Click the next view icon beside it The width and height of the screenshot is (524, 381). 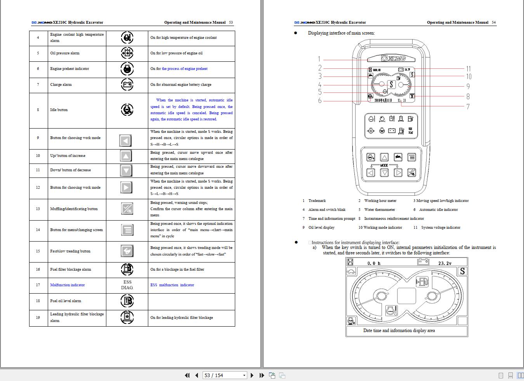coord(281,375)
